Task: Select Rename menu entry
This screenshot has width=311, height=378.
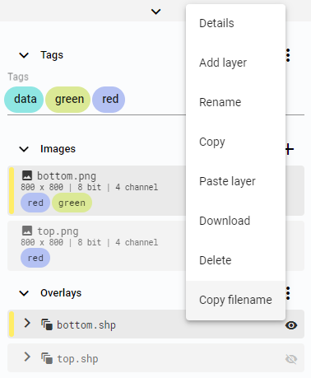Action: coord(235,102)
